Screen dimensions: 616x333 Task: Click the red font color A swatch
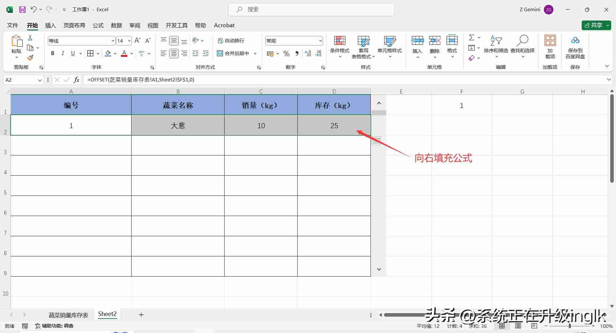pos(124,54)
